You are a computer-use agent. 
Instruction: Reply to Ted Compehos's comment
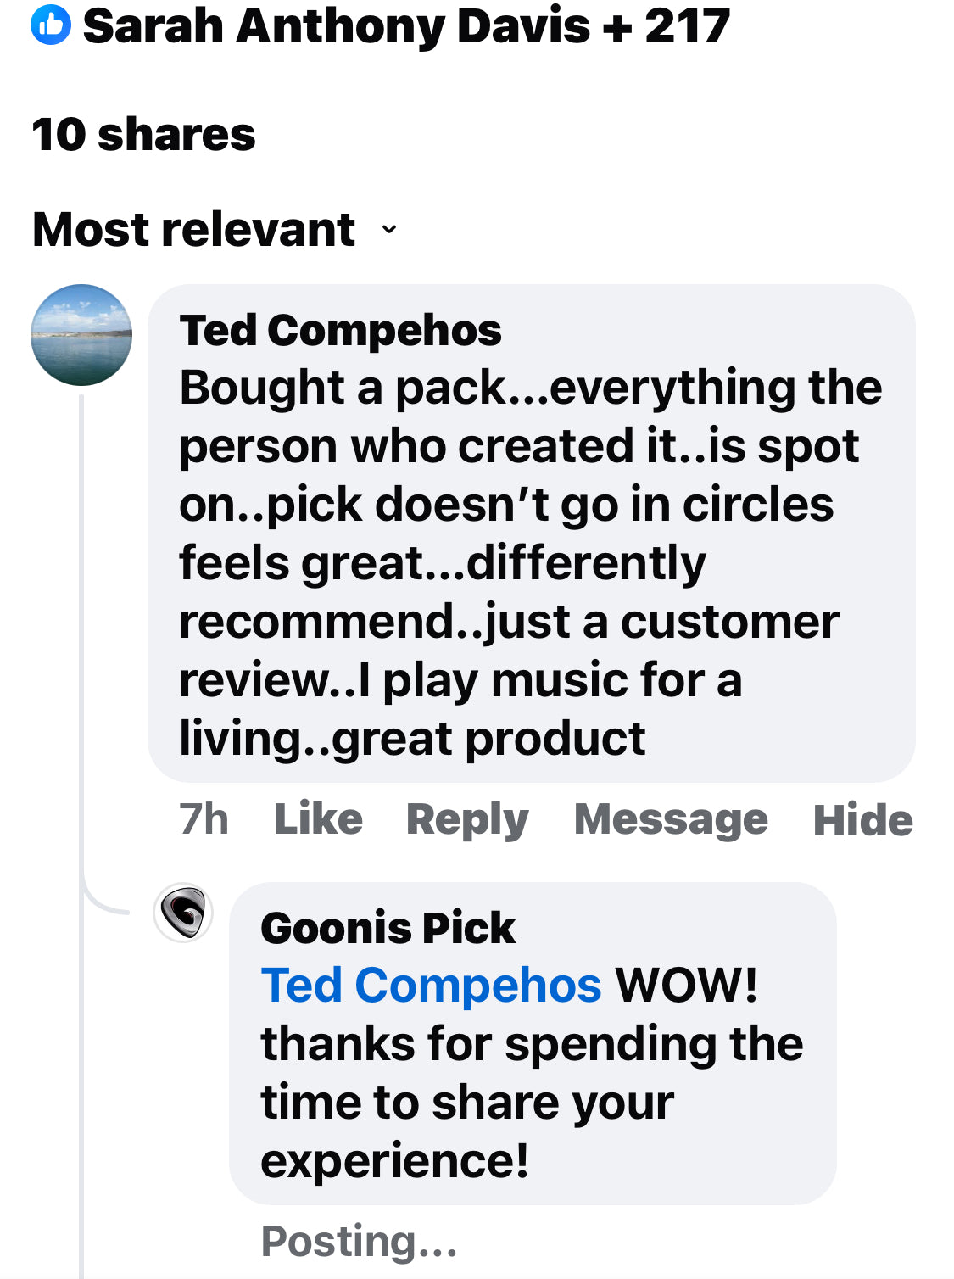467,819
